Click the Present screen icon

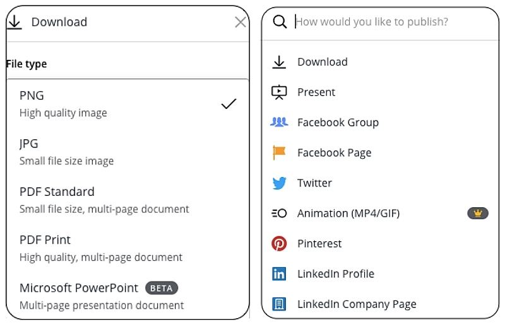[x=279, y=92]
